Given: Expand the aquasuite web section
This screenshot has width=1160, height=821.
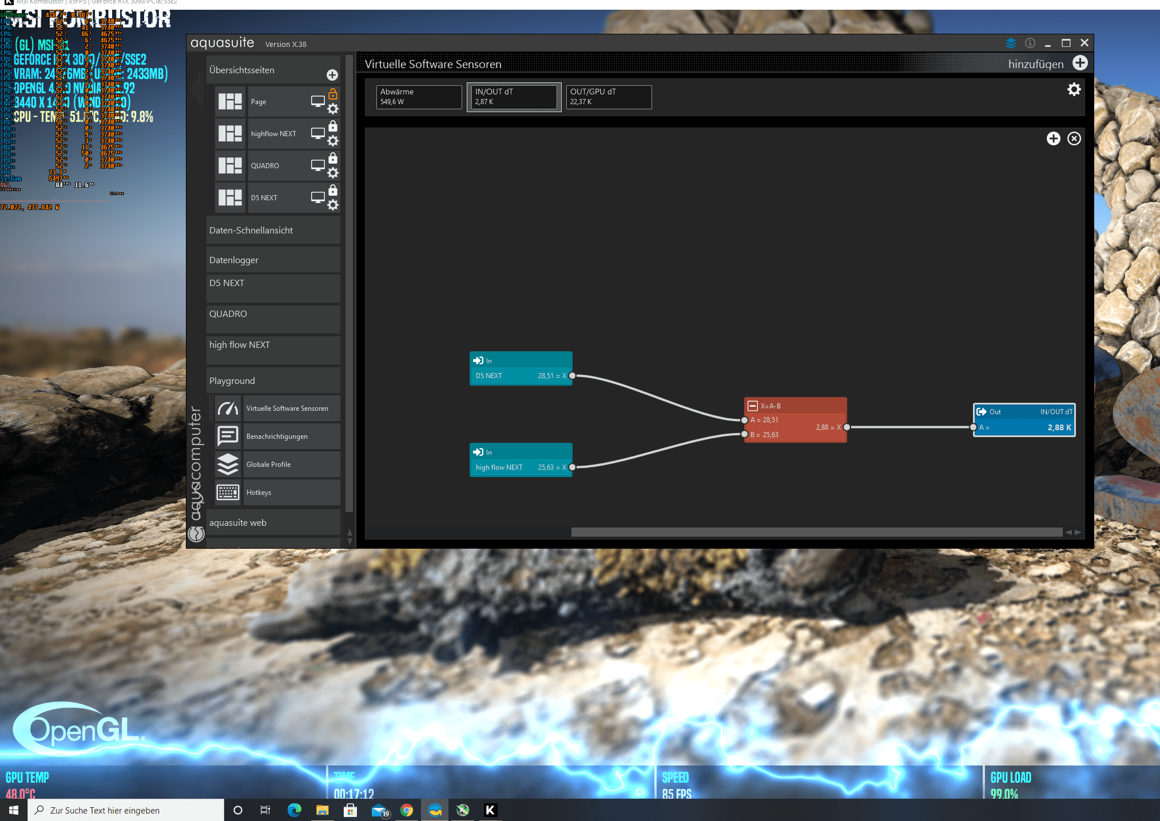Looking at the screenshot, I should point(273,522).
